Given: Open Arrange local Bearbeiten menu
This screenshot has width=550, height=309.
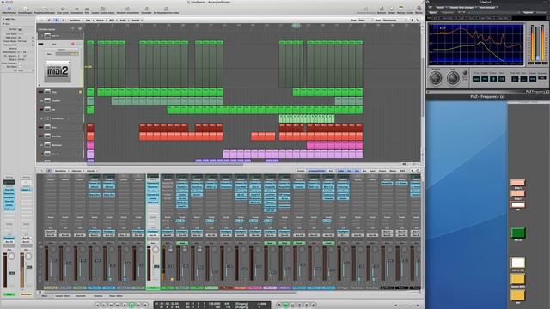Looking at the screenshot, I should click(75, 20).
